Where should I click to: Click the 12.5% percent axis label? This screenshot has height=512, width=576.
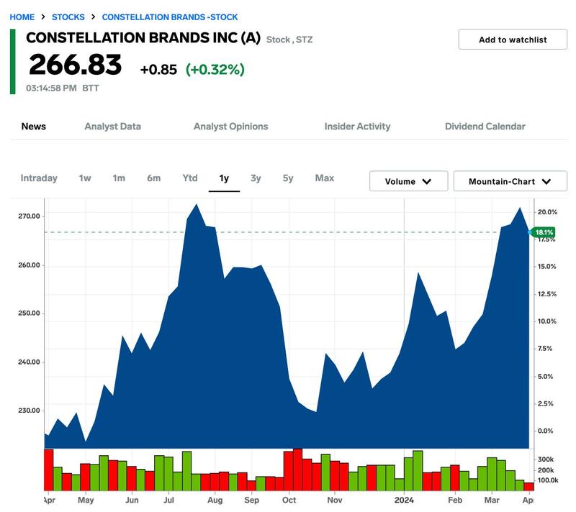[547, 294]
